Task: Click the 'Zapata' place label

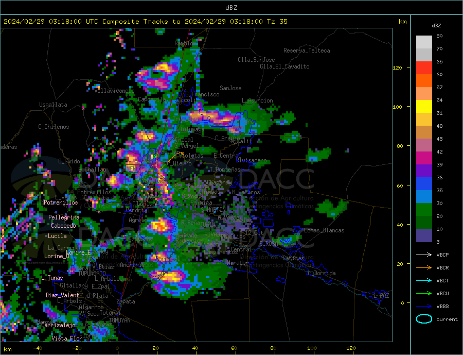Action: click(126, 301)
